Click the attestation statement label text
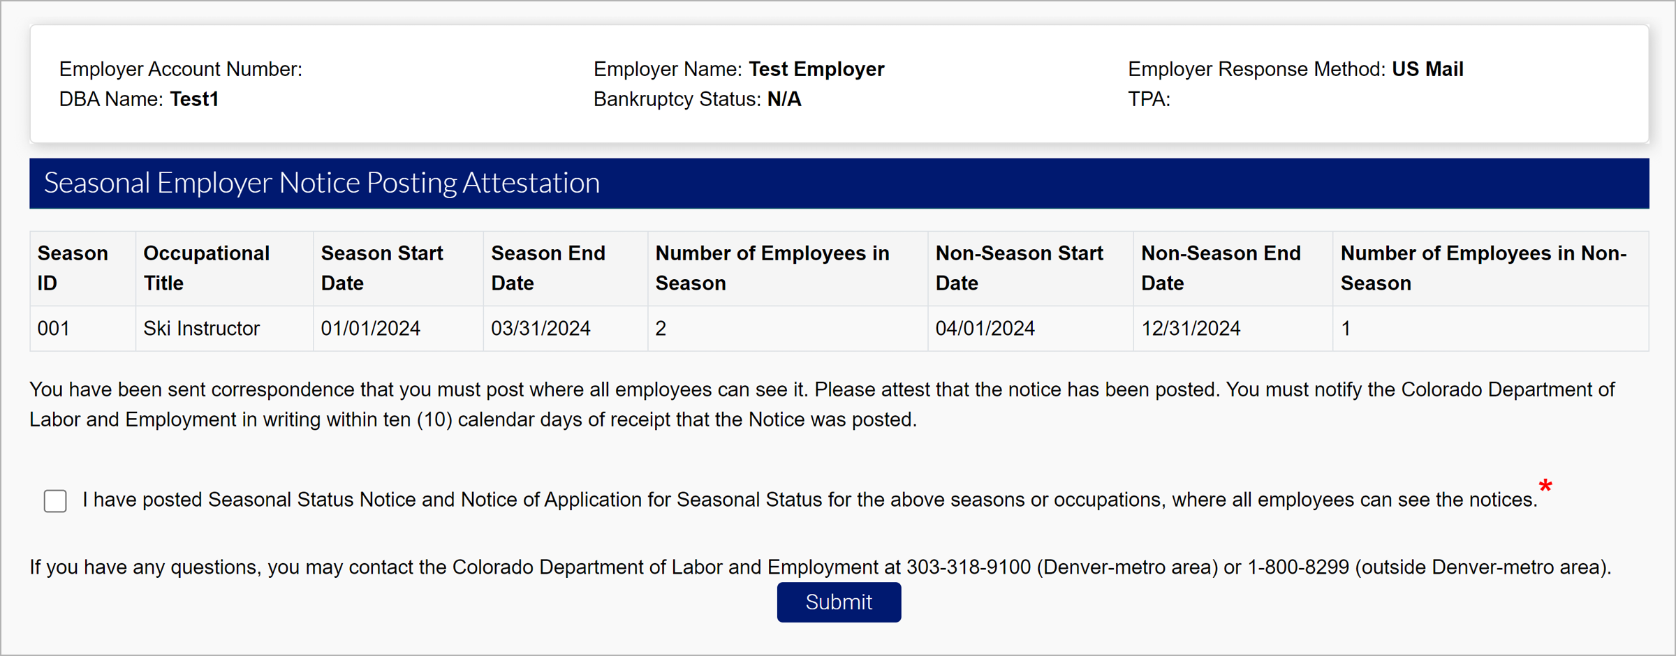Screen dimensions: 1676x656 tap(809, 500)
